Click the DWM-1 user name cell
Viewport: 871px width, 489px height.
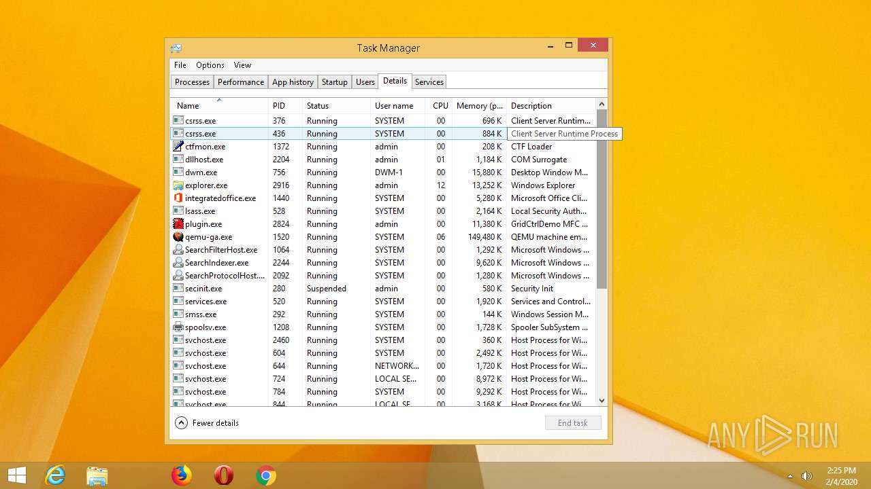[x=389, y=172]
